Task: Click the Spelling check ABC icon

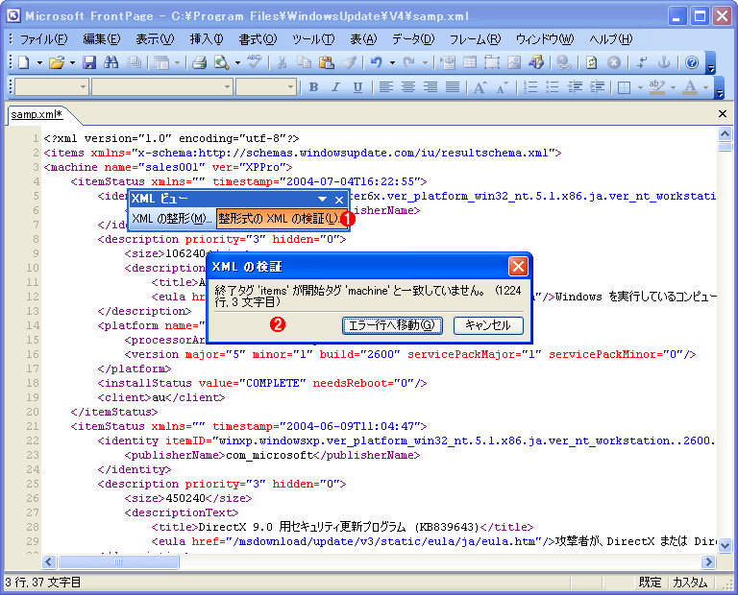Action: click(255, 62)
